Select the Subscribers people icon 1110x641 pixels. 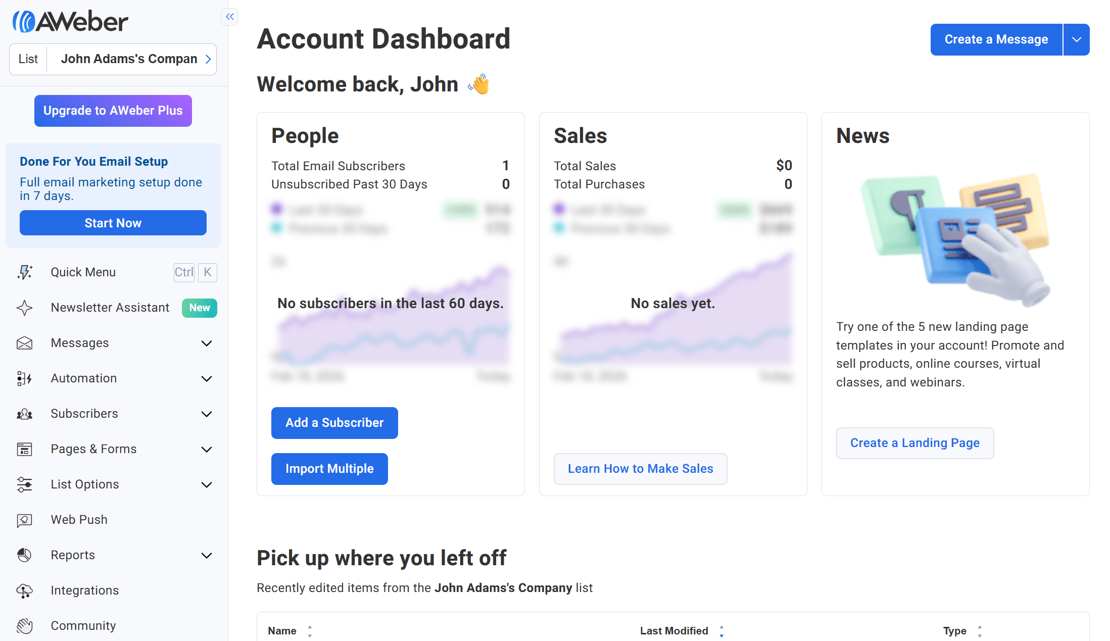(x=24, y=414)
